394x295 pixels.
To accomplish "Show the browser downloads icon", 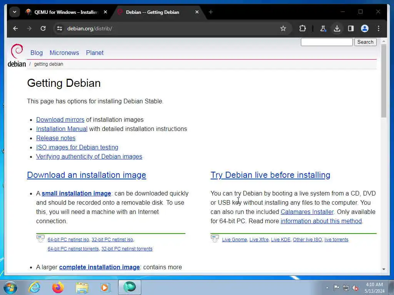I will pos(337,28).
